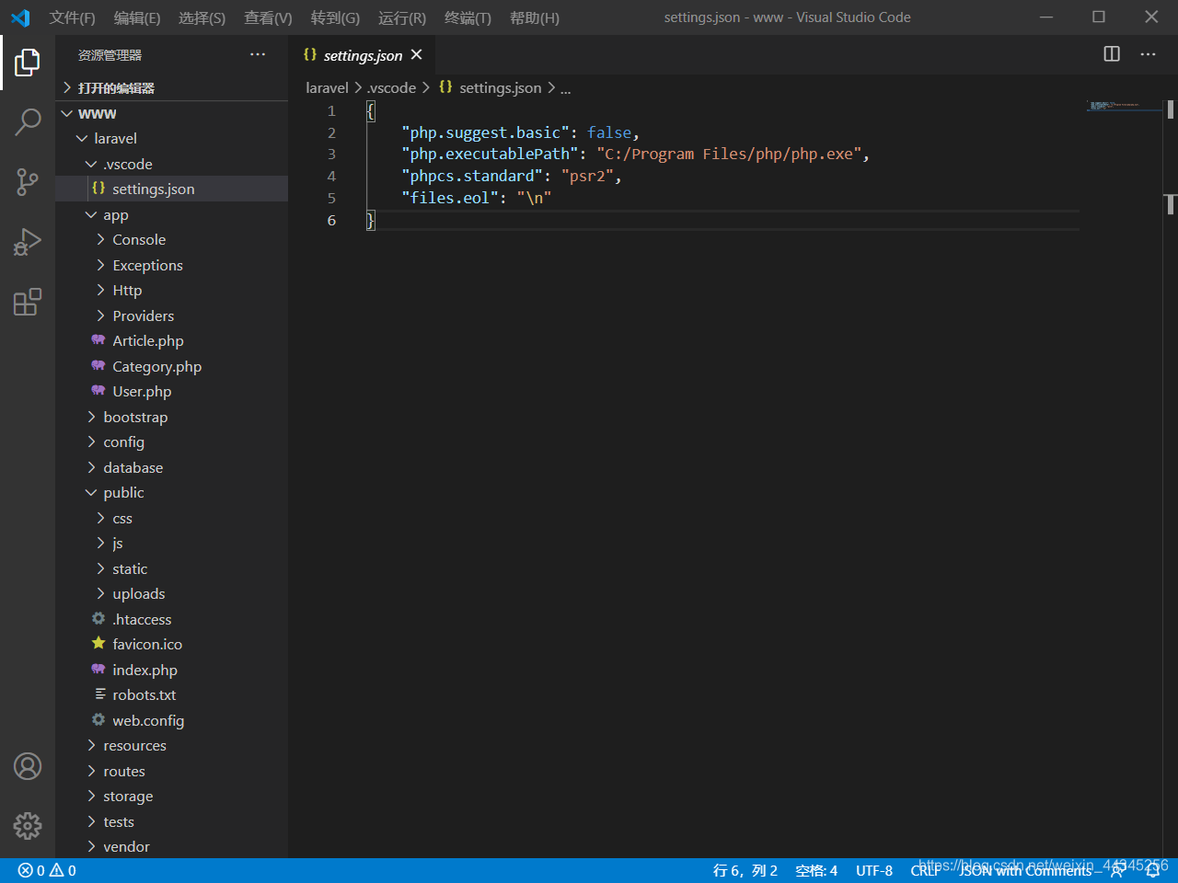Expand the js folder
Image resolution: width=1178 pixels, height=883 pixels.
coord(171,543)
